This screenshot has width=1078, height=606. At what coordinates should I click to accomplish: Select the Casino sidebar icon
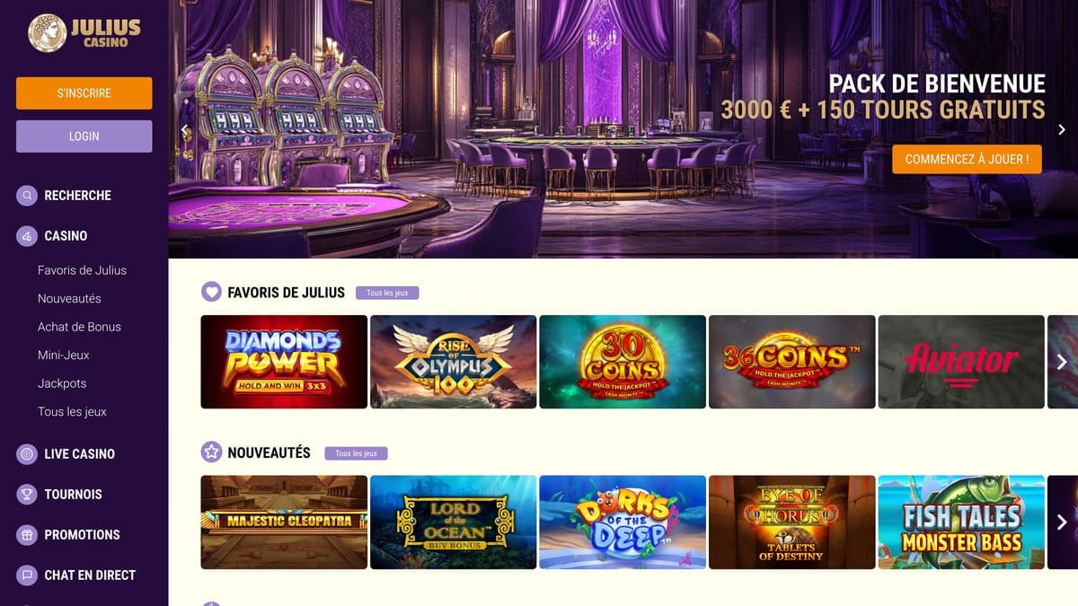(x=27, y=235)
